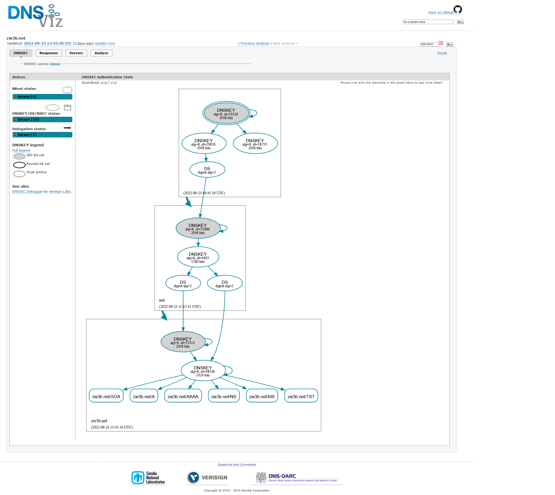555x495 pixels.
Task: Click the Update now link
Action: (x=105, y=43)
